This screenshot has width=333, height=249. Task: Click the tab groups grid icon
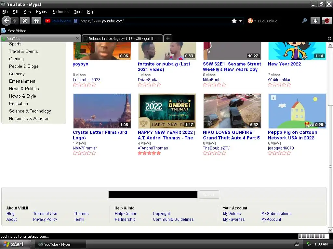[x=330, y=38]
